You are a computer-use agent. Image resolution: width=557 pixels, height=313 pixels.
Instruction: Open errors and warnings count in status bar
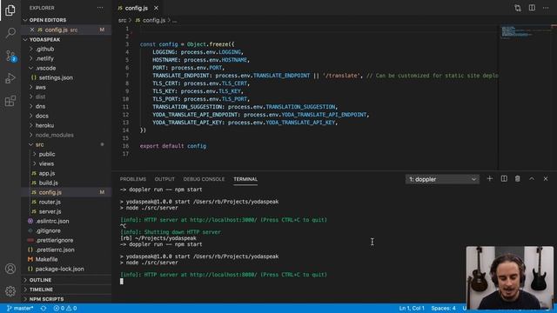point(65,308)
